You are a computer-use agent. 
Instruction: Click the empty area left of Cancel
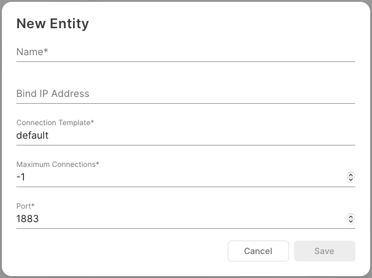pyautogui.click(x=123, y=251)
